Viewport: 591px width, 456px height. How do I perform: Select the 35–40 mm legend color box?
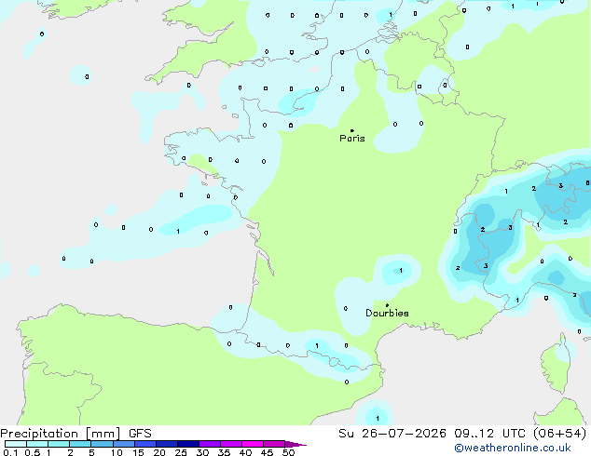[x=230, y=444]
